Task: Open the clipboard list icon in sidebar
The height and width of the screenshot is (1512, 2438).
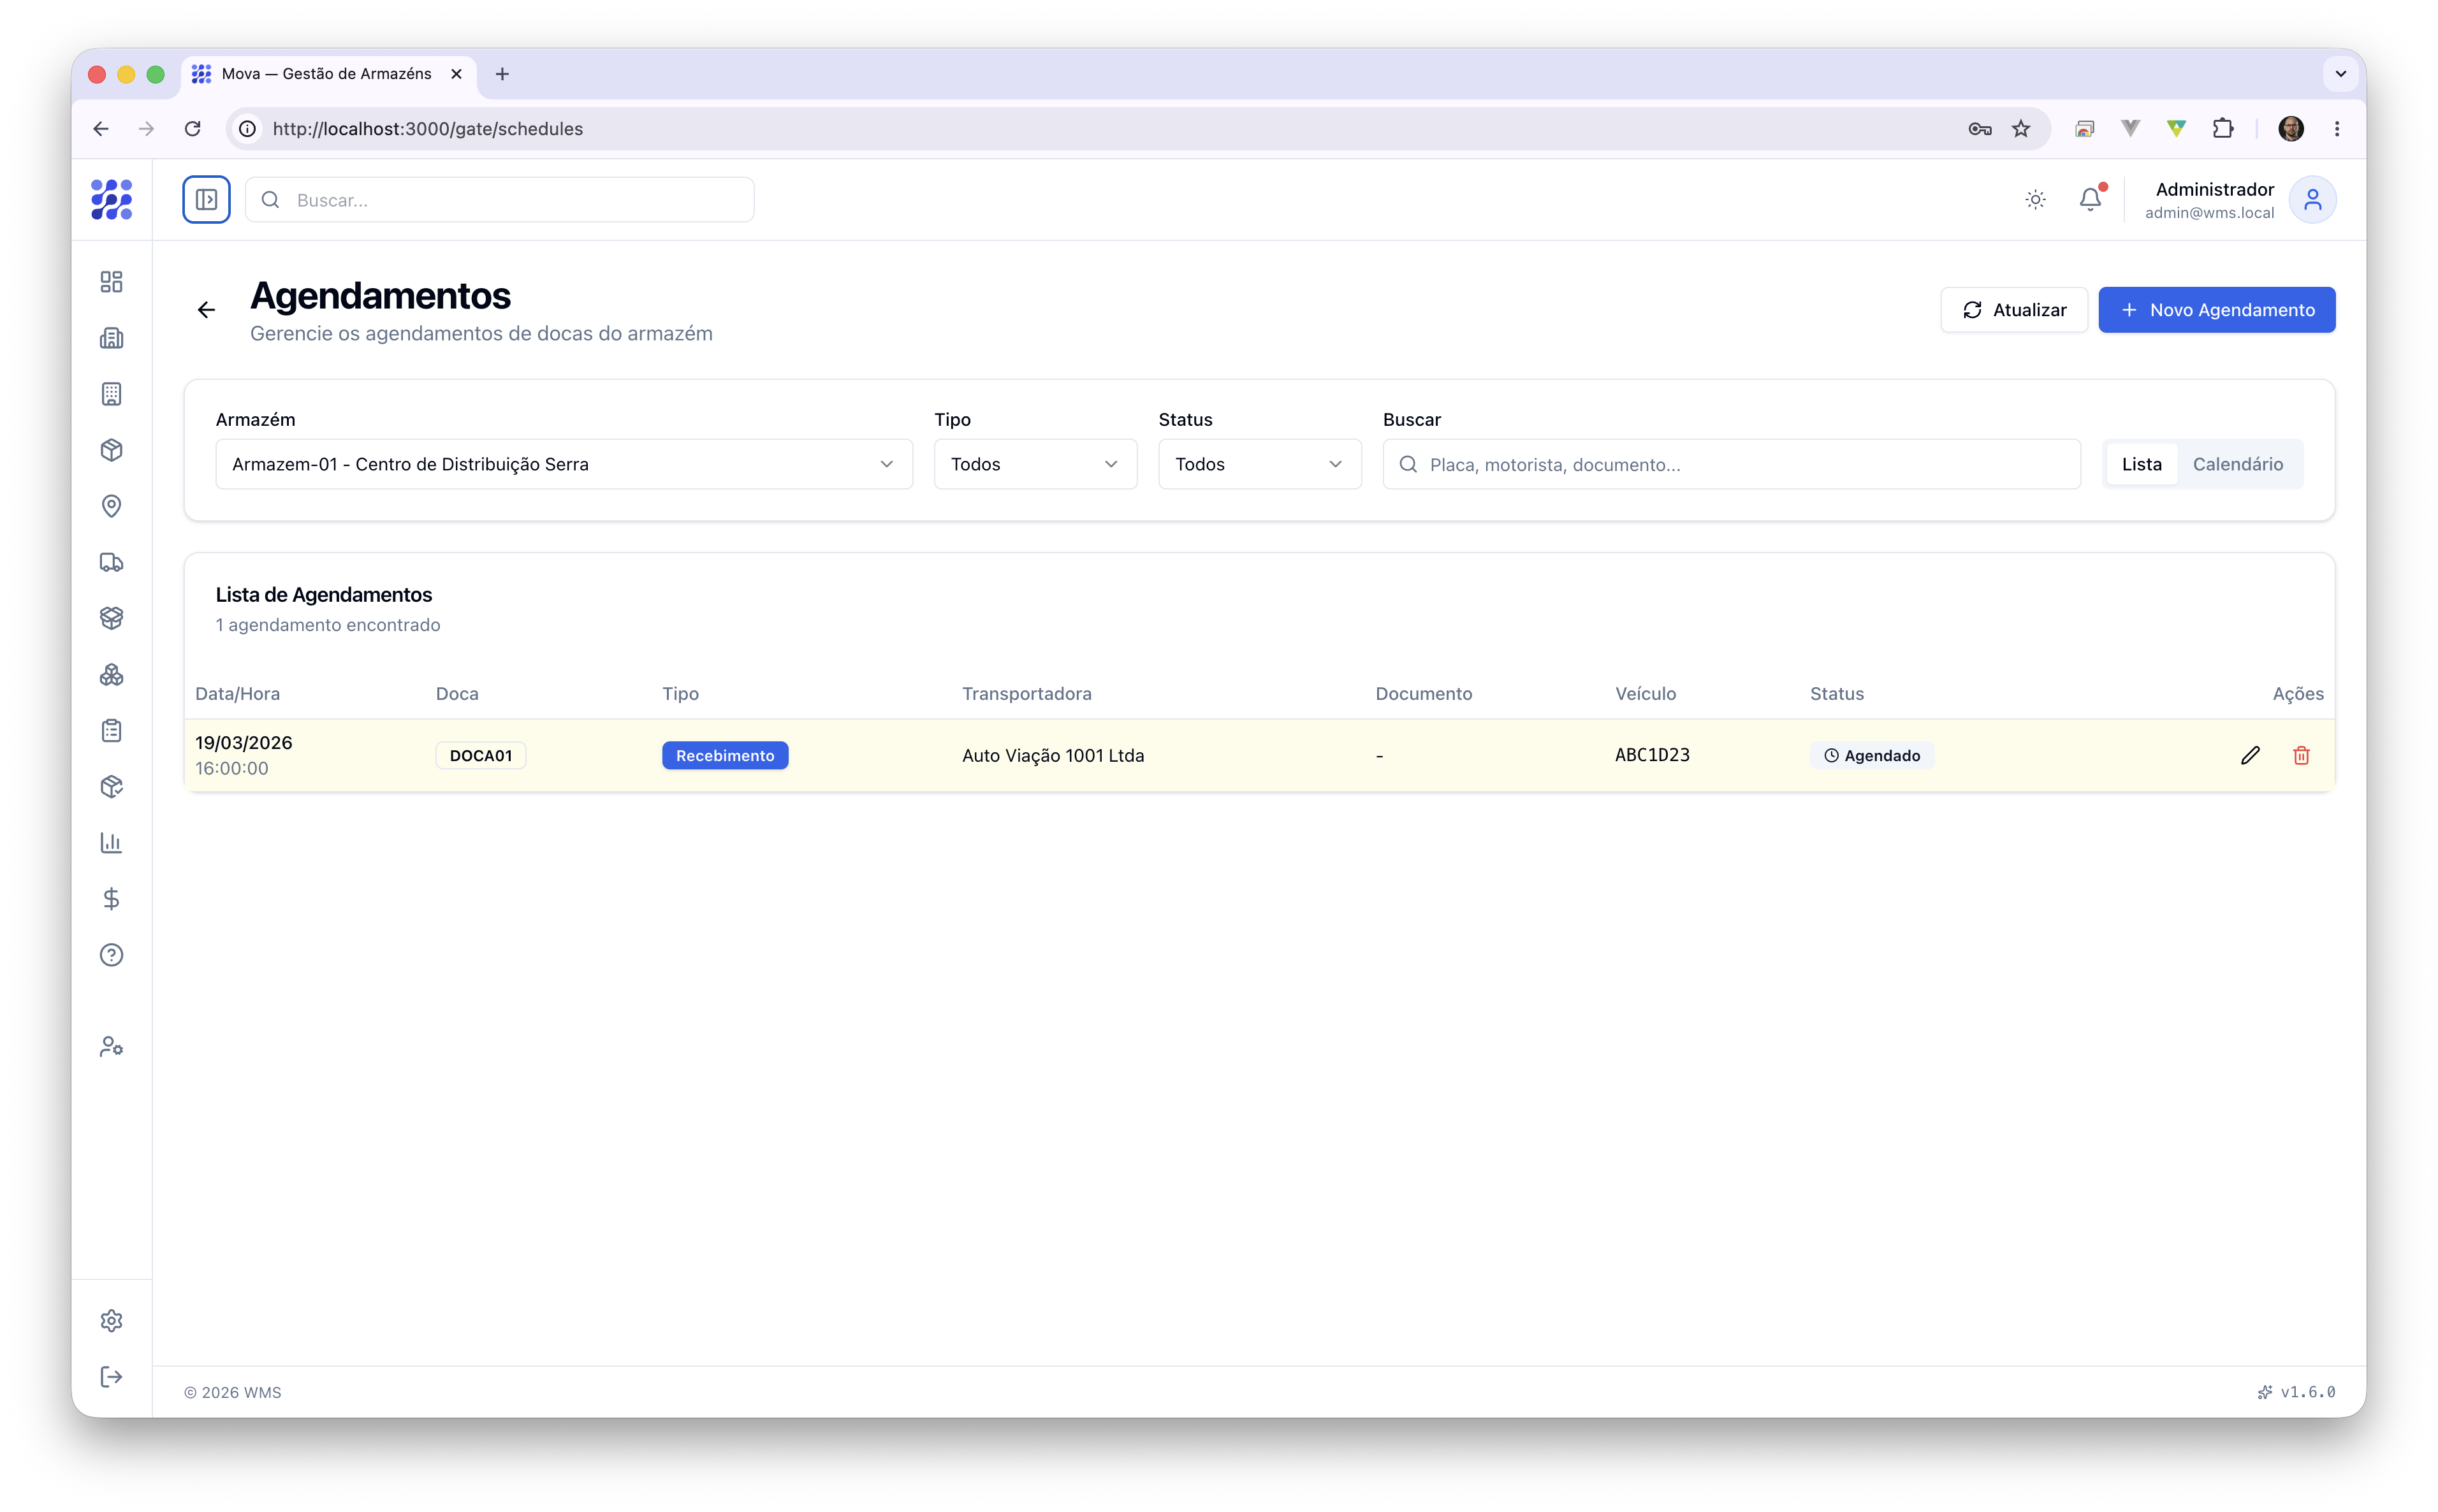Action: pyautogui.click(x=111, y=731)
